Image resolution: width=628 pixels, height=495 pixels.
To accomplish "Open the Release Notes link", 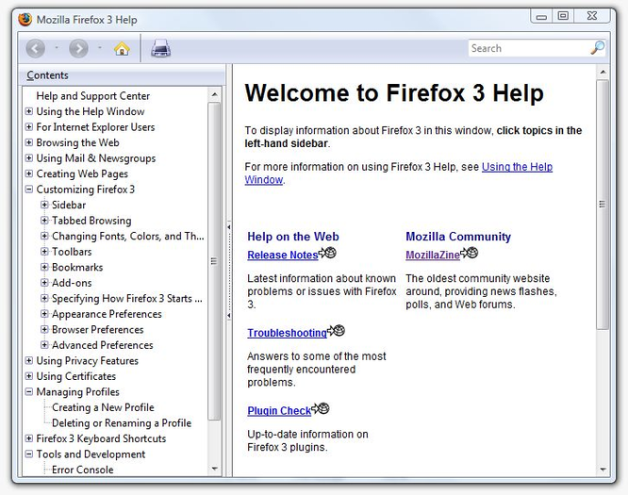I will (x=282, y=255).
